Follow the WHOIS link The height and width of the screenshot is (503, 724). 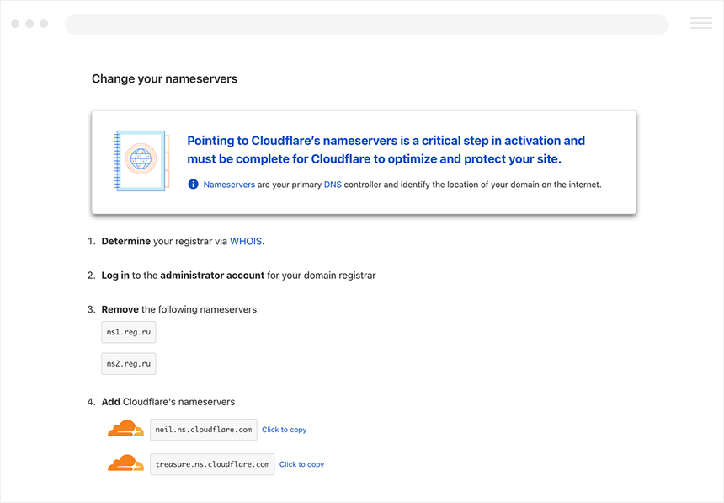click(246, 241)
